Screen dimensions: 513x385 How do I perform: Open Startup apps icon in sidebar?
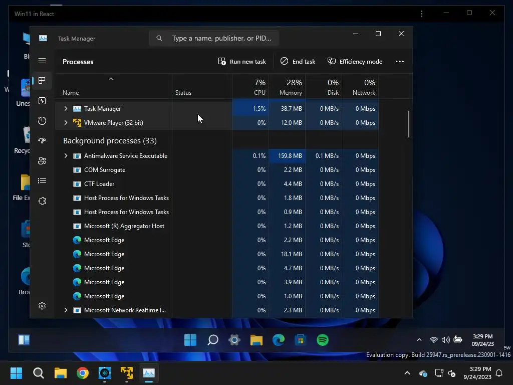pos(42,141)
